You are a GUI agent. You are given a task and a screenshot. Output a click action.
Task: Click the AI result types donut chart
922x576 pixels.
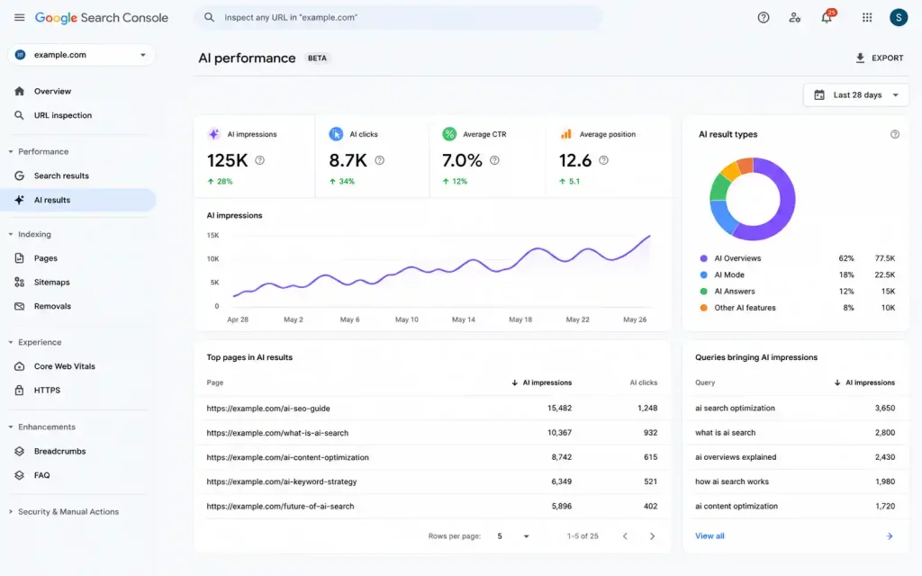click(753, 199)
